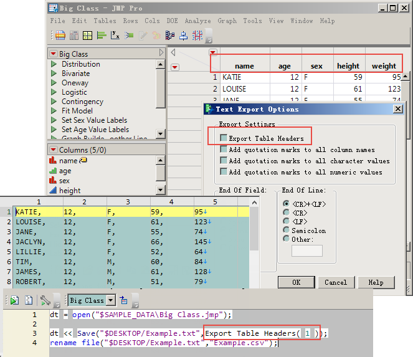Click the New Data Table toolbar icon

(x=60, y=36)
